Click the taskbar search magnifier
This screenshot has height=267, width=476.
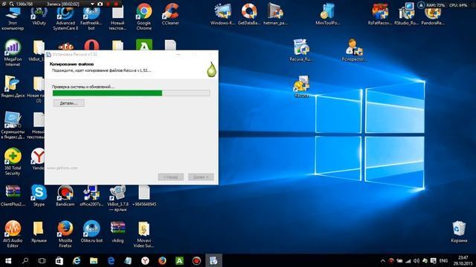pos(25,260)
